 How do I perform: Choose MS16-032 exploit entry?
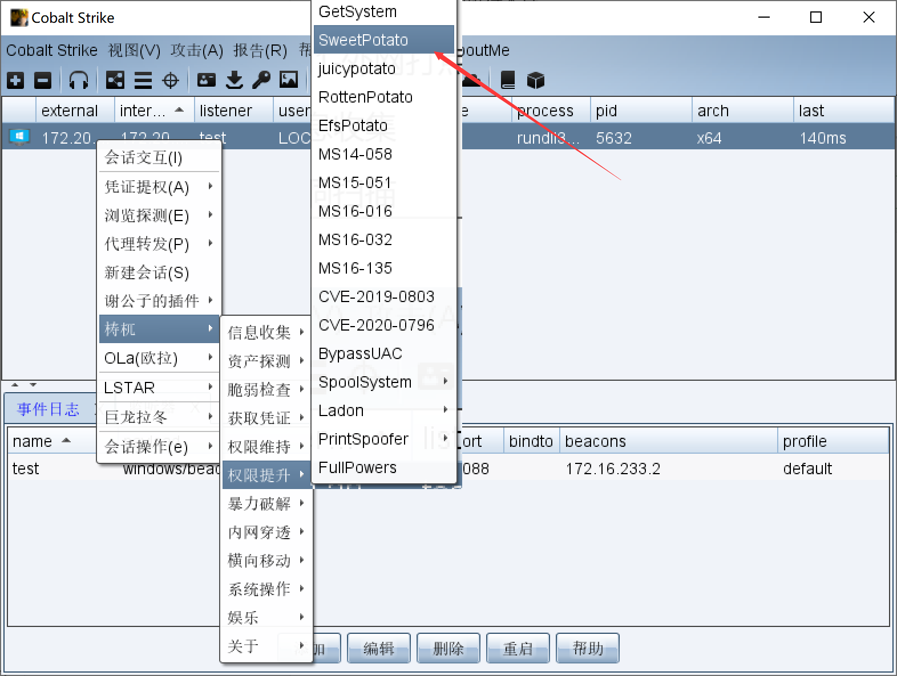pos(384,239)
